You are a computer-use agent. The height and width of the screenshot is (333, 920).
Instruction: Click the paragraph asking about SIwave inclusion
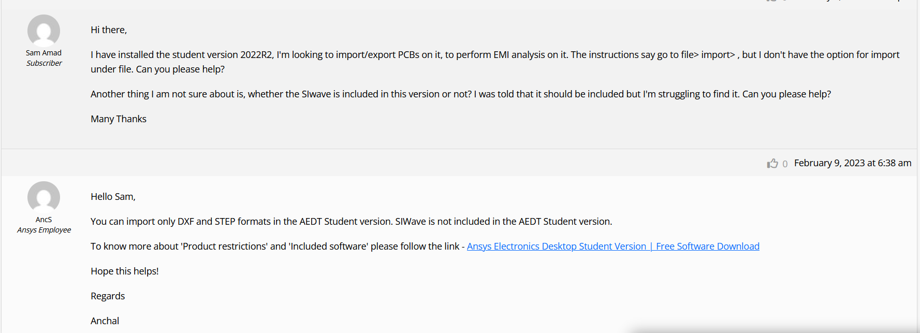[460, 94]
